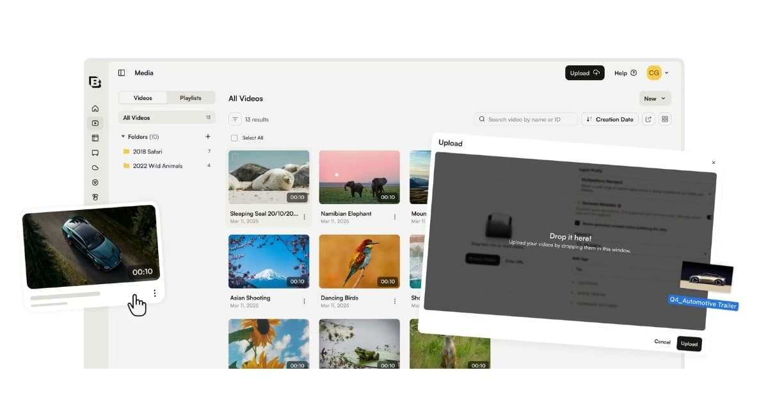Click the question mark Help icon
Screen dimensions: 768x402
pos(634,73)
